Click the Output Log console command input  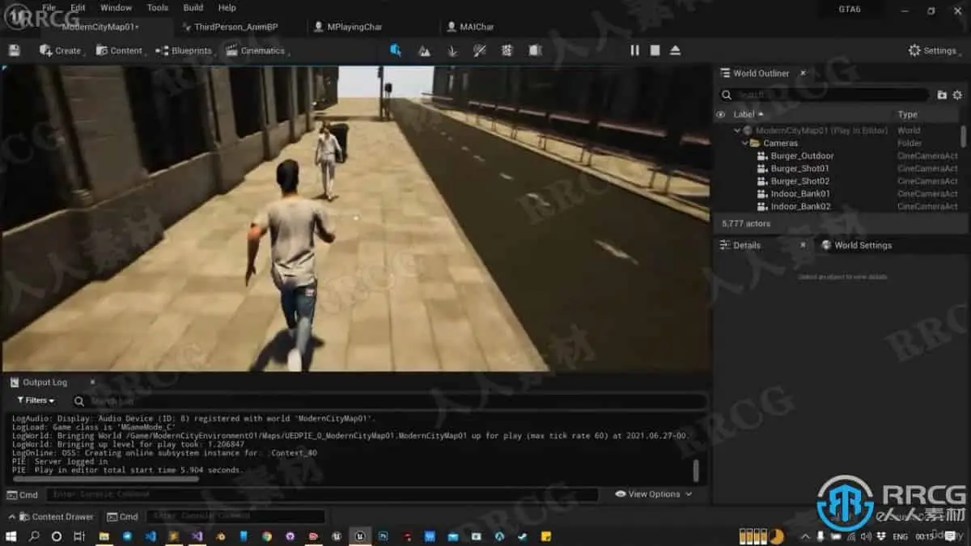[322, 494]
